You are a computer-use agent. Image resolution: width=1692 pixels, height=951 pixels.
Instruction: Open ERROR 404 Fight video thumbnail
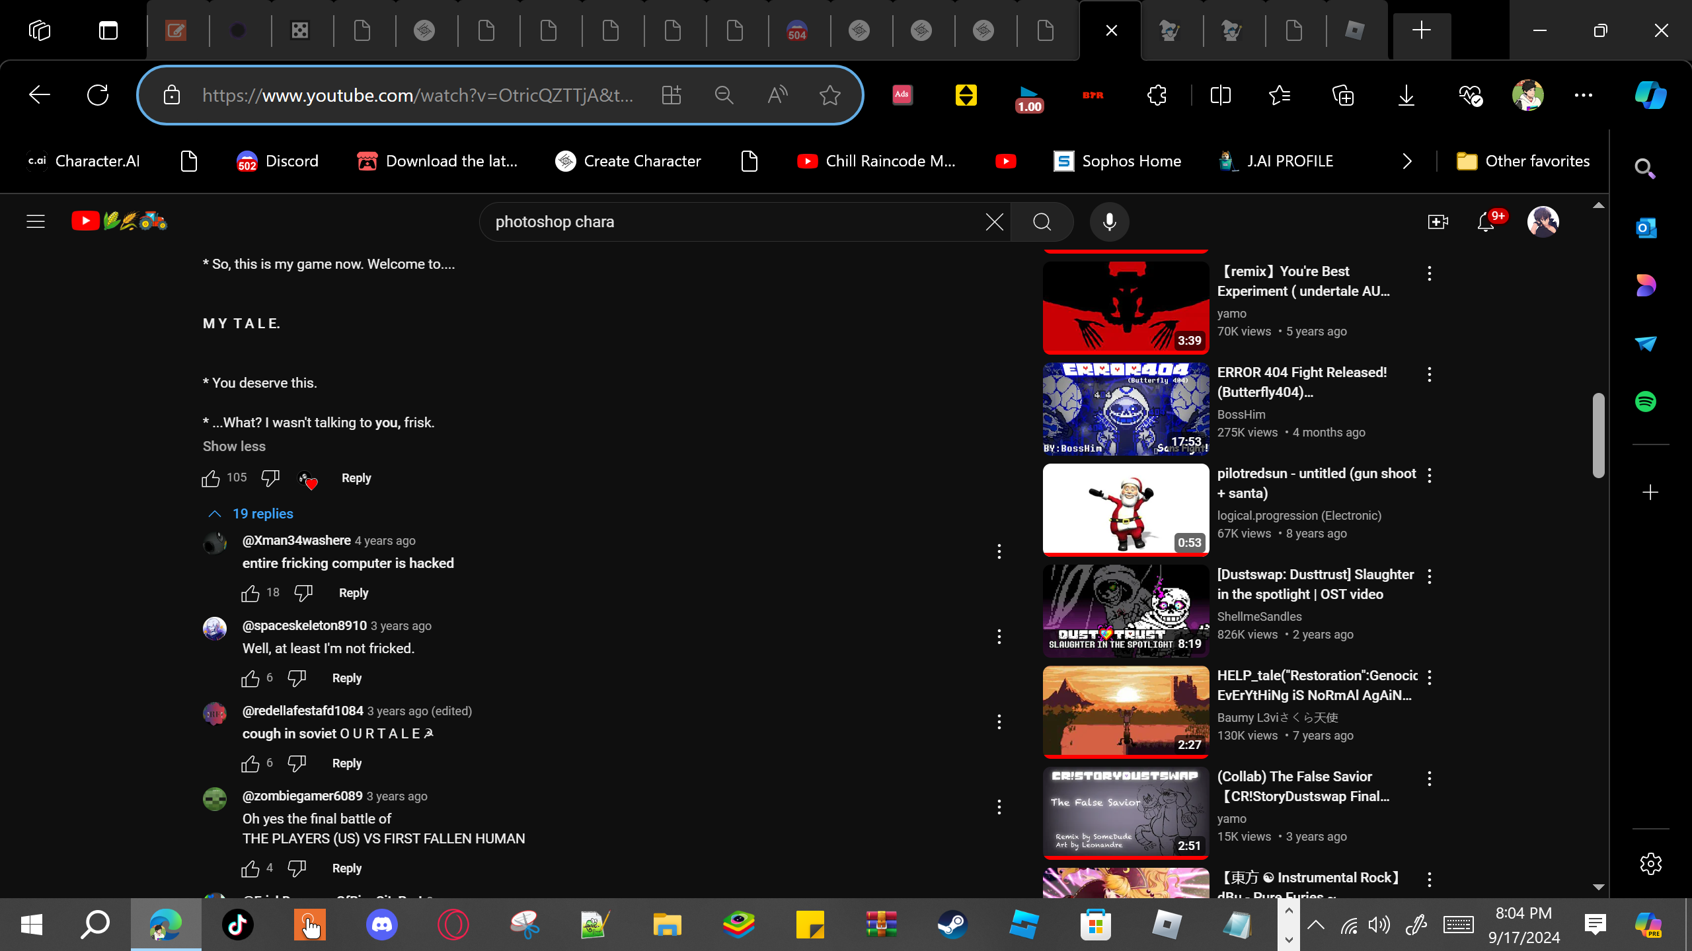tap(1126, 409)
